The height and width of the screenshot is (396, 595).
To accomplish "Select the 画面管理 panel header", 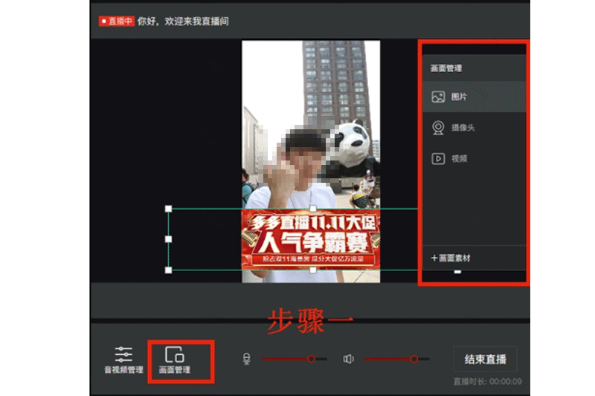I will tap(446, 68).
